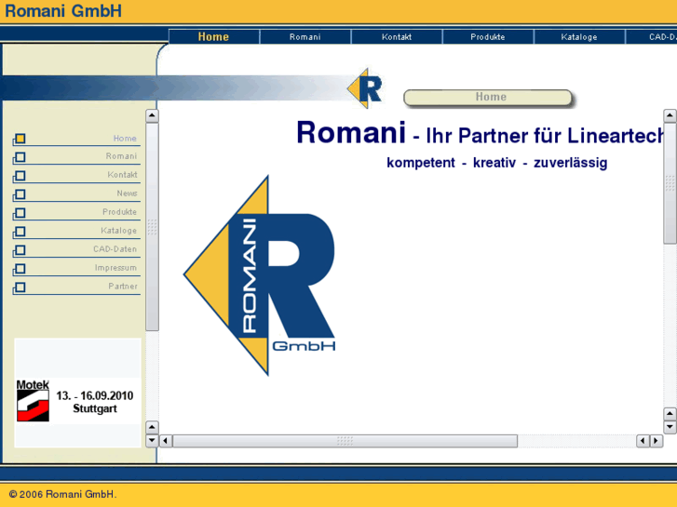Open the News sidebar link
This screenshot has height=507, width=677.
pyautogui.click(x=127, y=193)
